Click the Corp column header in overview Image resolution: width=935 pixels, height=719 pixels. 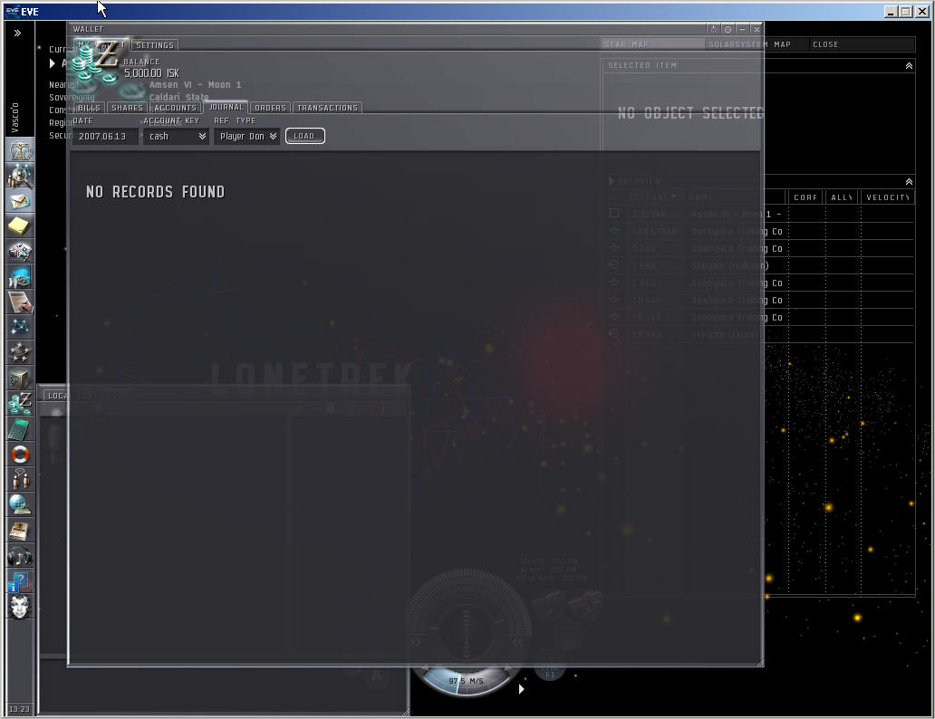click(805, 197)
